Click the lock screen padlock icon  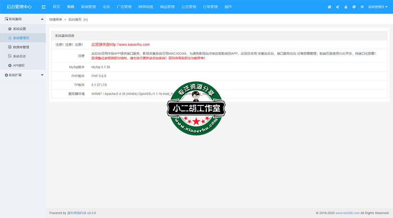[x=346, y=7]
